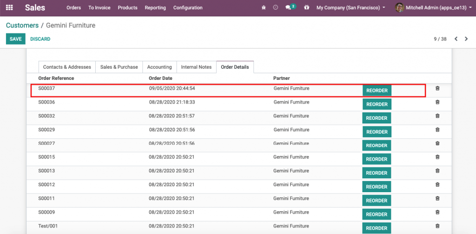
Task: Go to next record arrow
Action: tap(466, 39)
